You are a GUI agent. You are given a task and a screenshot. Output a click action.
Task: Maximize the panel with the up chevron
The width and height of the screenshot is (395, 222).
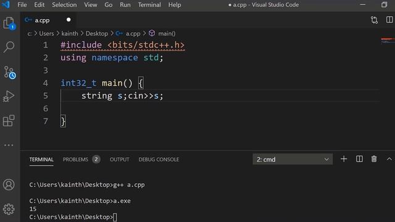(x=389, y=159)
